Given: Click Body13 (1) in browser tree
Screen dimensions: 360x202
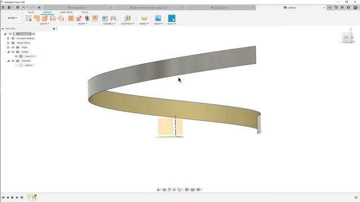Looking at the screenshot, I should (30, 56).
